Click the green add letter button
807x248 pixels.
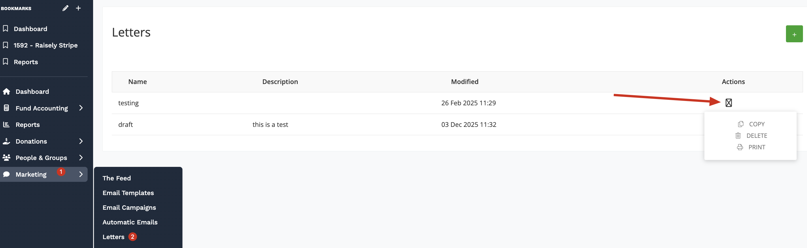click(x=794, y=34)
